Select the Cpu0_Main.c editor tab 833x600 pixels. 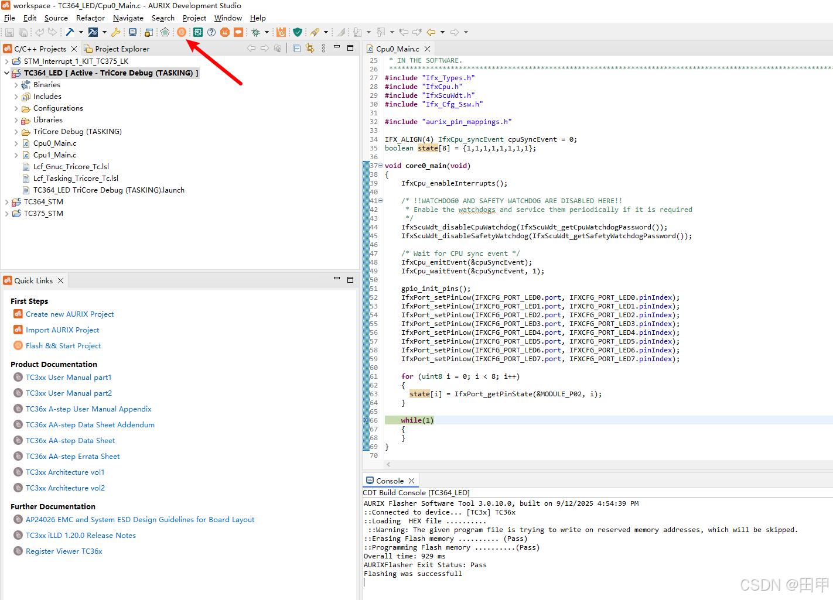click(397, 49)
